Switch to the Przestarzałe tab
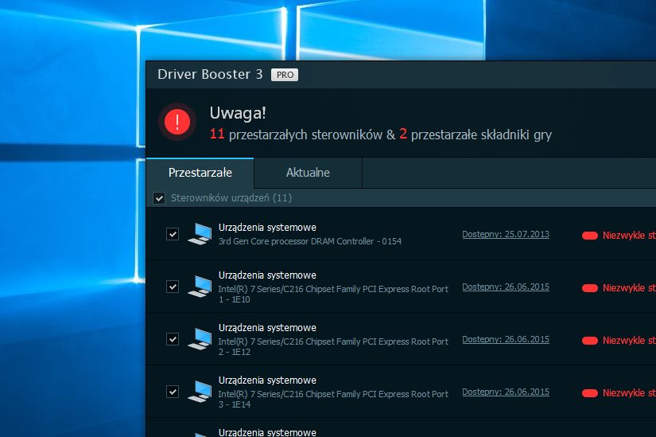The image size is (656, 437). tap(200, 173)
